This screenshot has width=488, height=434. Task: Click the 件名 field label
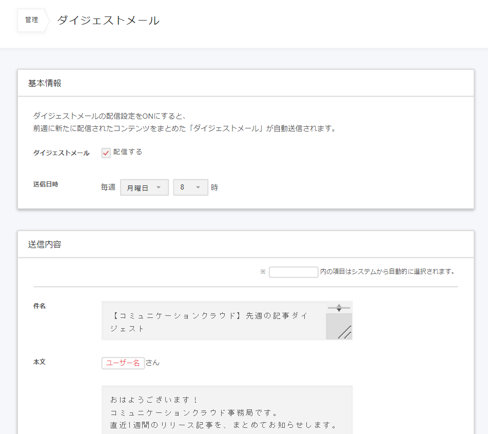pyautogui.click(x=40, y=306)
